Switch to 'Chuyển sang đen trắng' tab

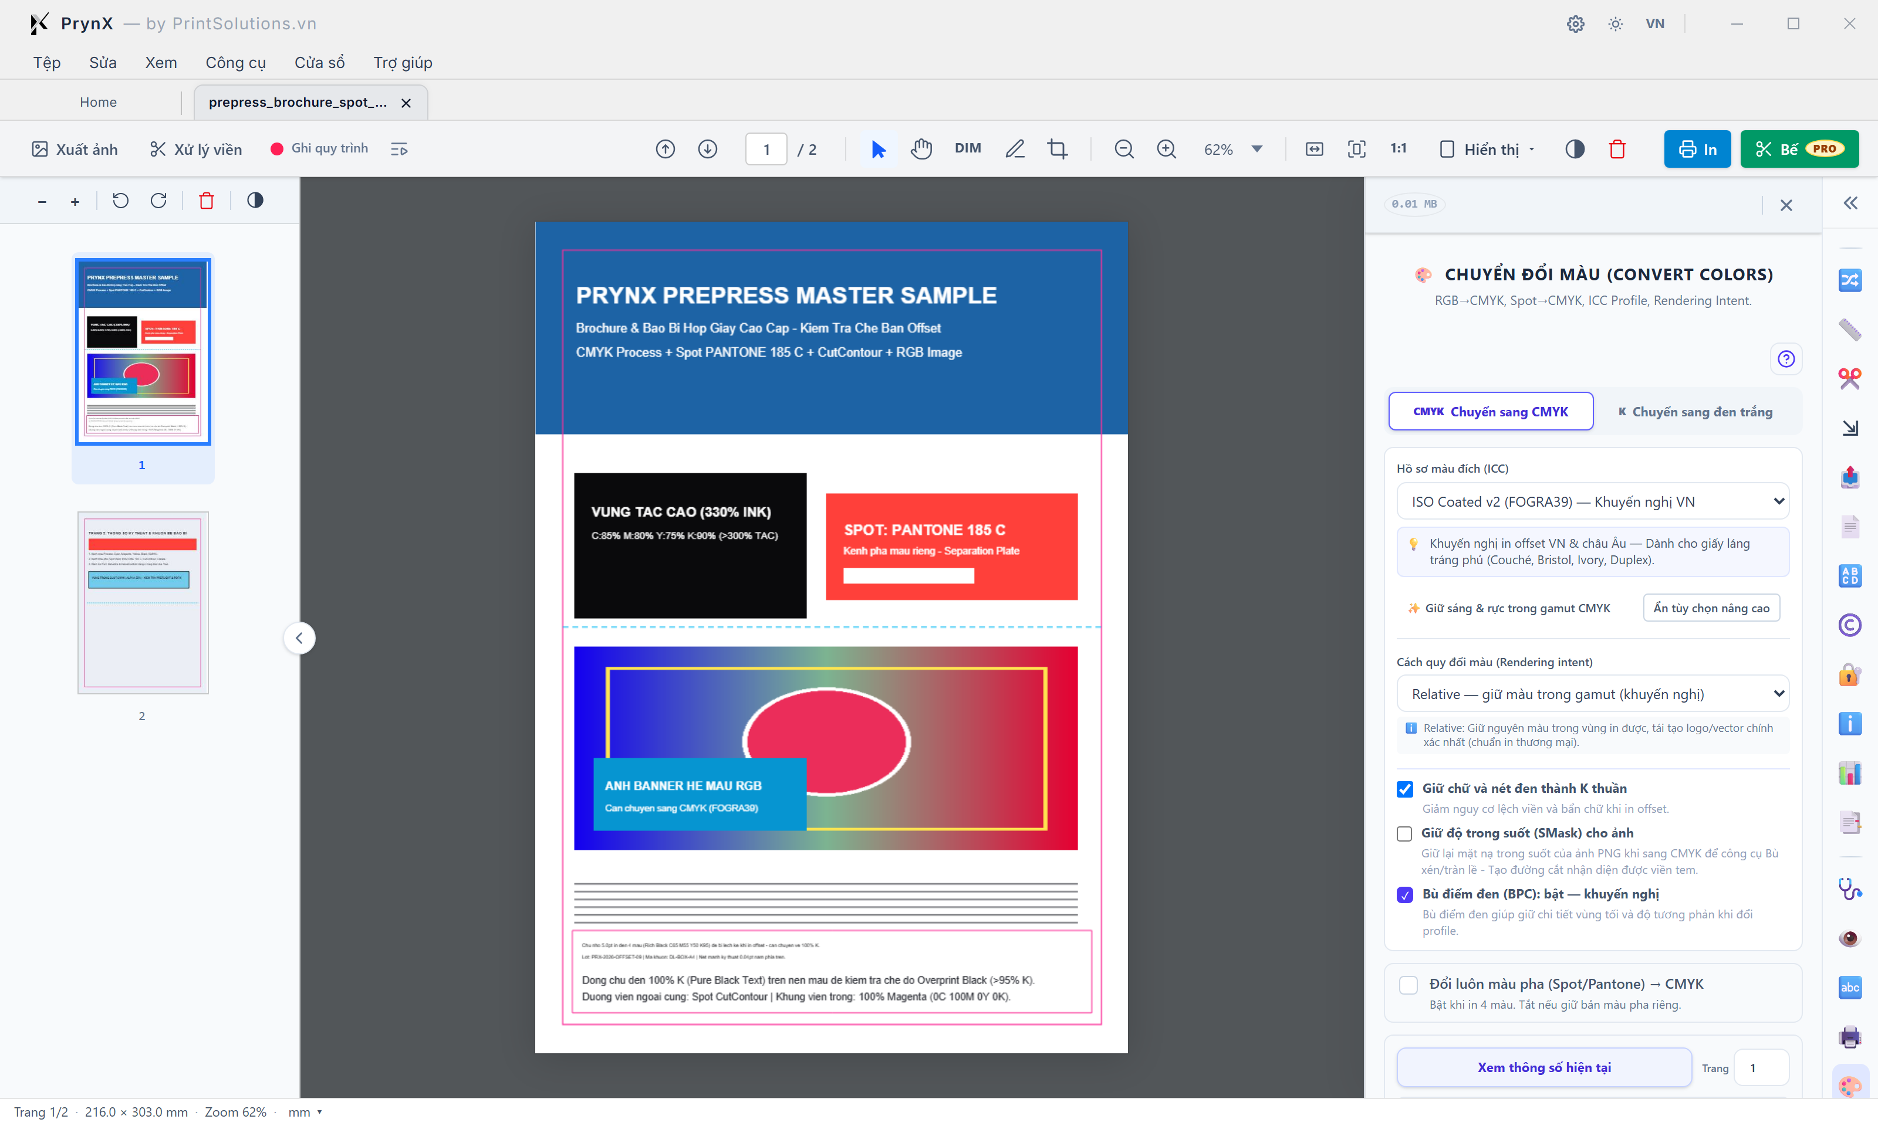[1695, 412]
